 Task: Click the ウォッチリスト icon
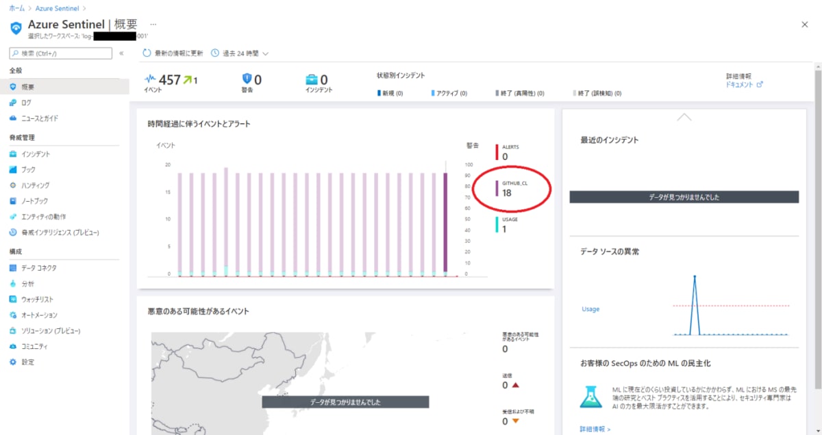pos(13,300)
